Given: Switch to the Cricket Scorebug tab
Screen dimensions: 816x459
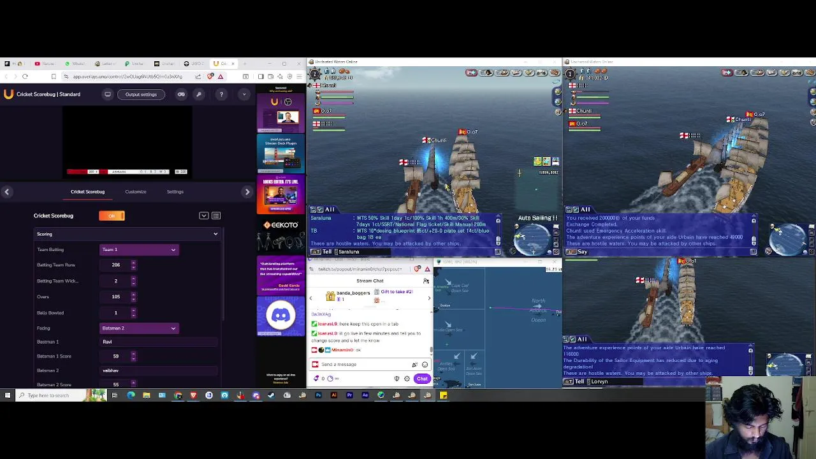Looking at the screenshot, I should click(x=87, y=191).
